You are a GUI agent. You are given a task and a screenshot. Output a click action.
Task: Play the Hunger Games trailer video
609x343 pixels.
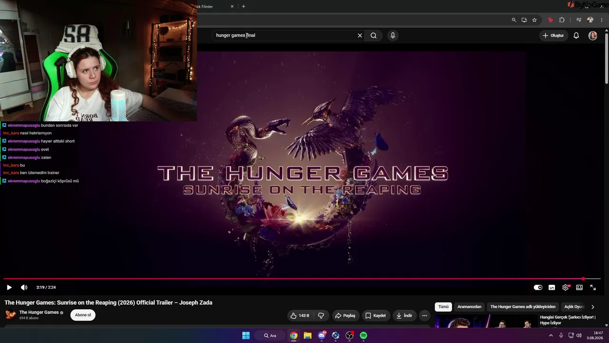tap(9, 287)
